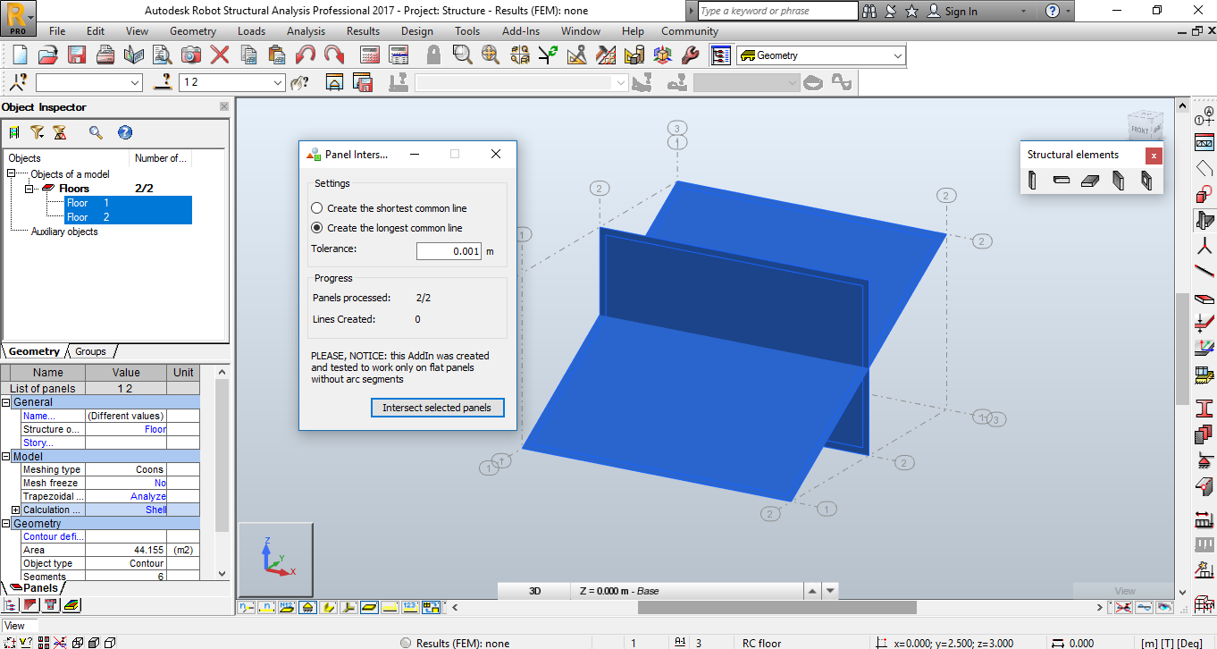The height and width of the screenshot is (649, 1217).
Task: Select the floor slab icon in Structural elements palette
Action: (x=1090, y=180)
